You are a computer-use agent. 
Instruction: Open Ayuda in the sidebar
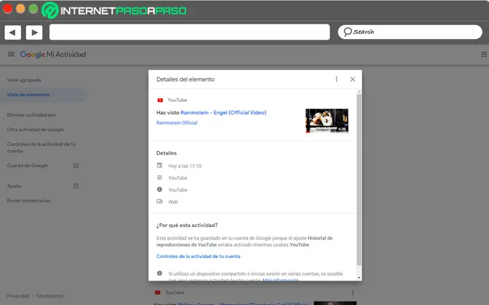(14, 186)
